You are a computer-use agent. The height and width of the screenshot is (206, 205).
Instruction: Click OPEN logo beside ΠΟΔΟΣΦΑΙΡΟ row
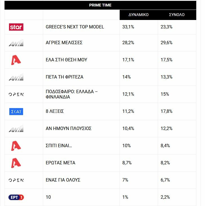(x=16, y=95)
